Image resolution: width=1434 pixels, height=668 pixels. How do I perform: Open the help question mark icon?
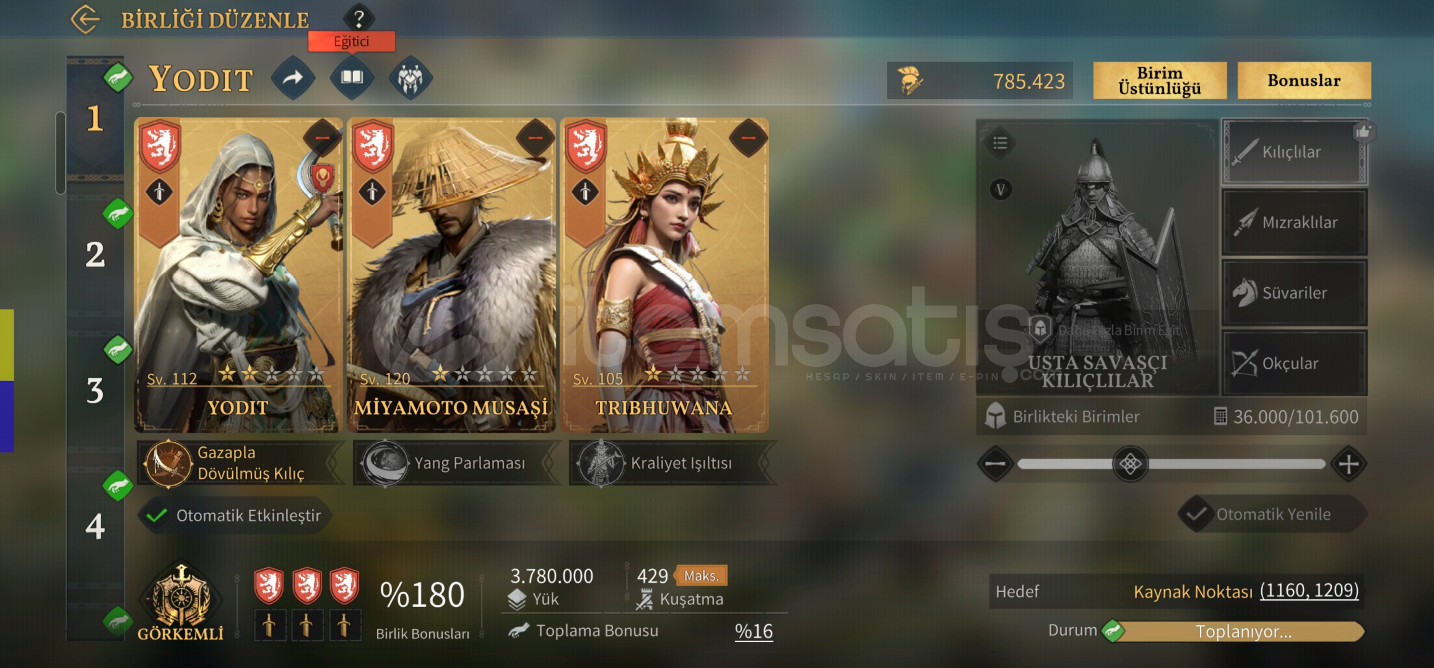[358, 18]
